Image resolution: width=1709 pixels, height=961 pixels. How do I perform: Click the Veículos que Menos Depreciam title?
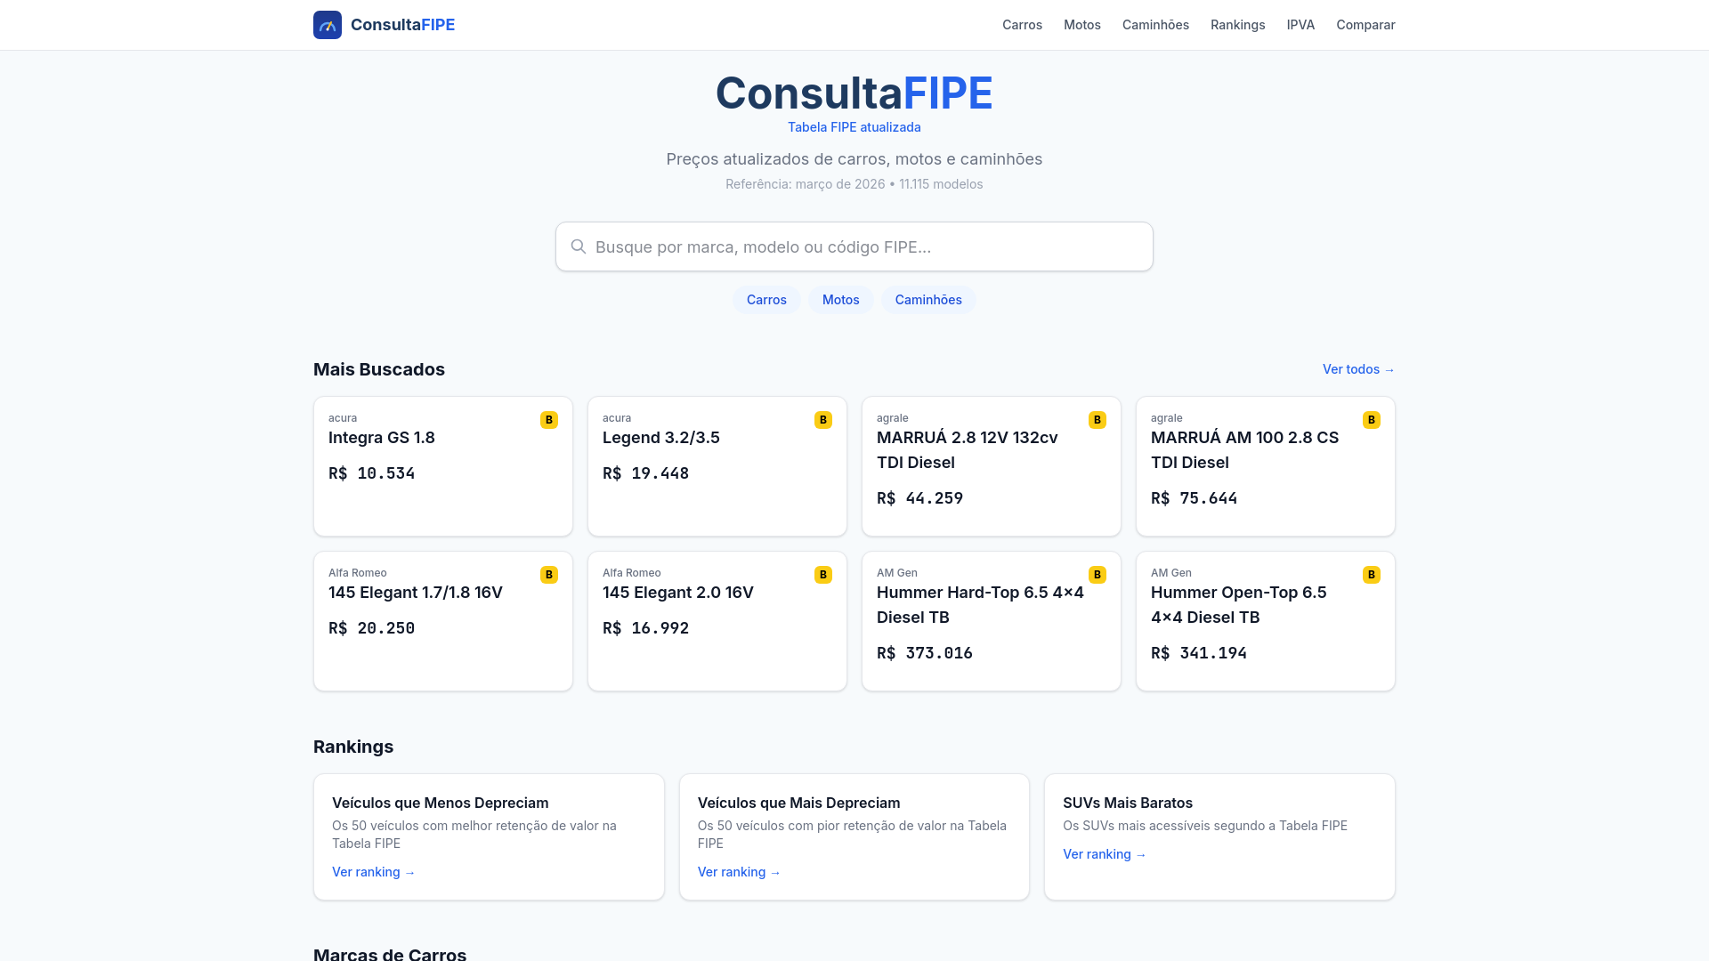440,803
